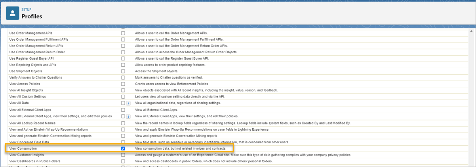Tick Verify Answers to Chatter Questions checkbox

(x=123, y=77)
